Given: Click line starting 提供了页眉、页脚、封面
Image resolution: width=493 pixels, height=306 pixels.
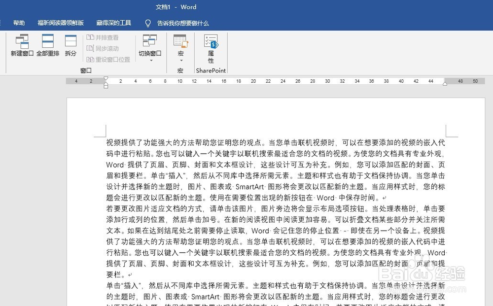Looking at the screenshot, I should point(276,264).
